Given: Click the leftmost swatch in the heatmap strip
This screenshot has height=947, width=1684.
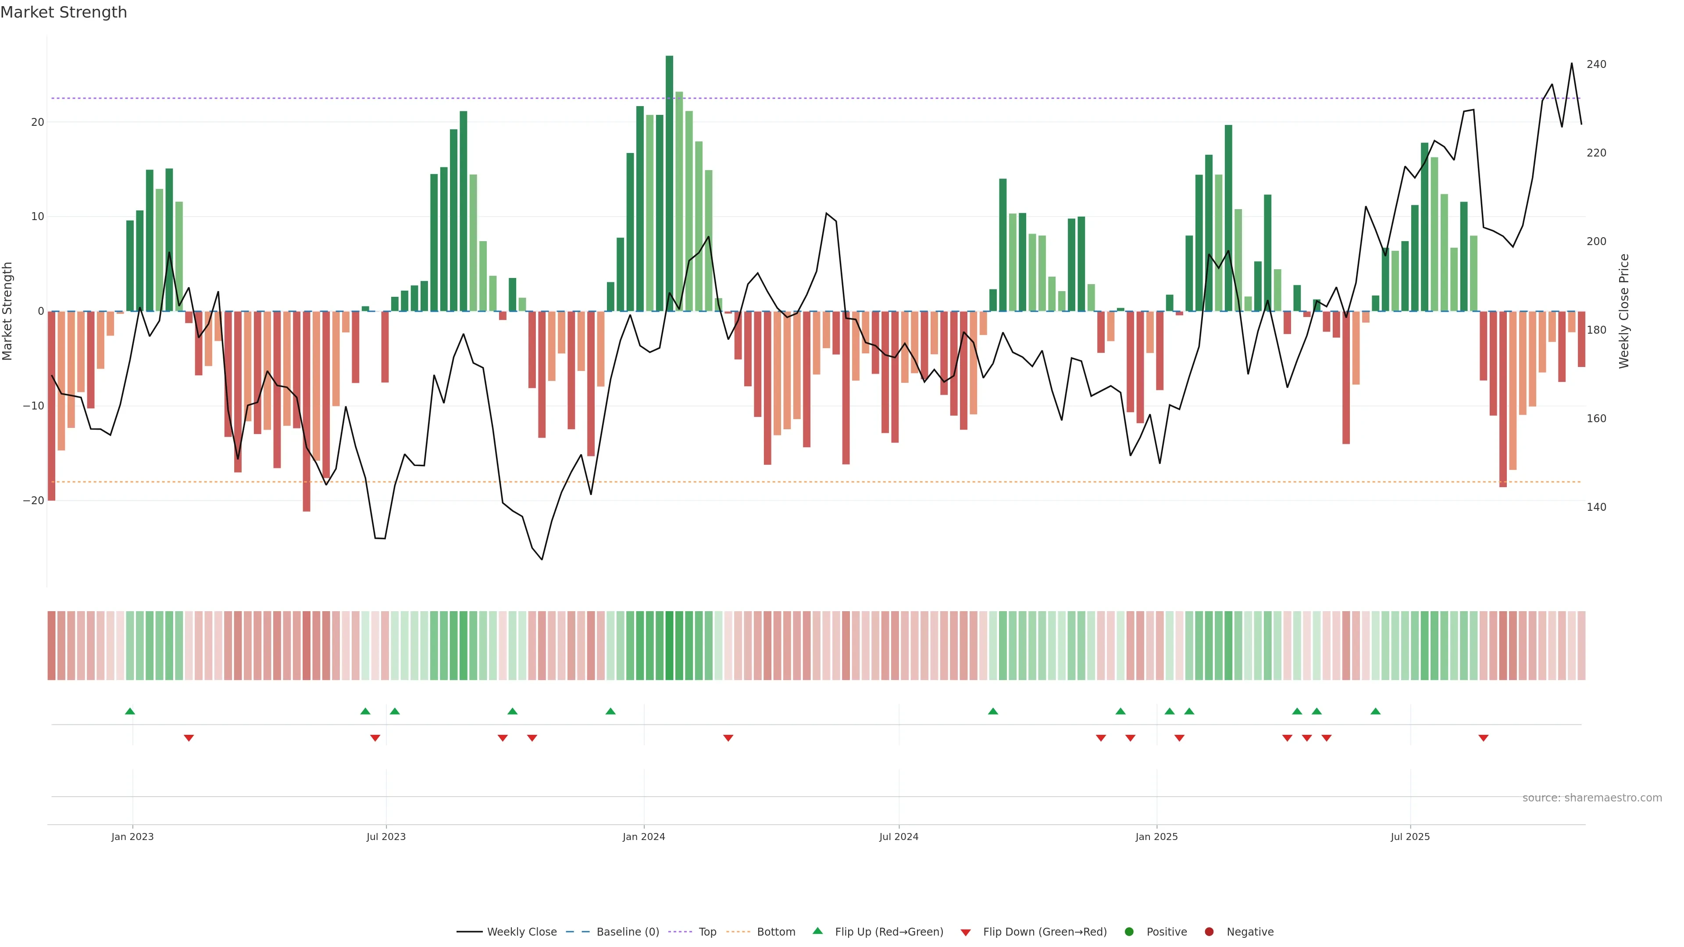Looking at the screenshot, I should [52, 646].
